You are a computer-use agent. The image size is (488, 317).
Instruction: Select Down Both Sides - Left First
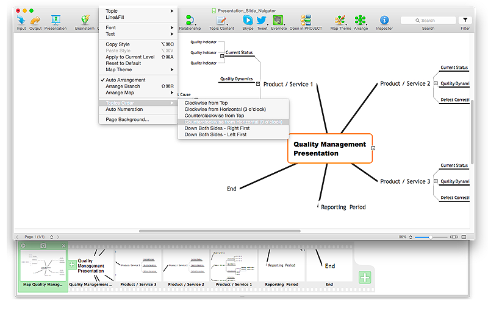234,134
